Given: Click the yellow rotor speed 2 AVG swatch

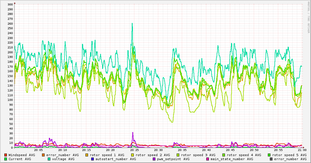Looking at the screenshot, I should pyautogui.click(x=133, y=155).
